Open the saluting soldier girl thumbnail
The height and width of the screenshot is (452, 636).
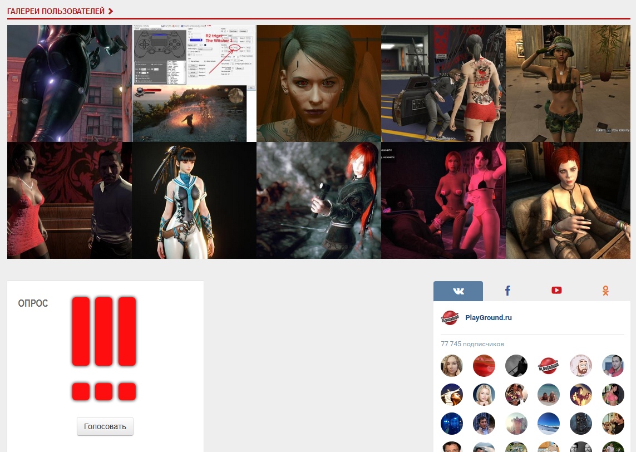point(568,83)
